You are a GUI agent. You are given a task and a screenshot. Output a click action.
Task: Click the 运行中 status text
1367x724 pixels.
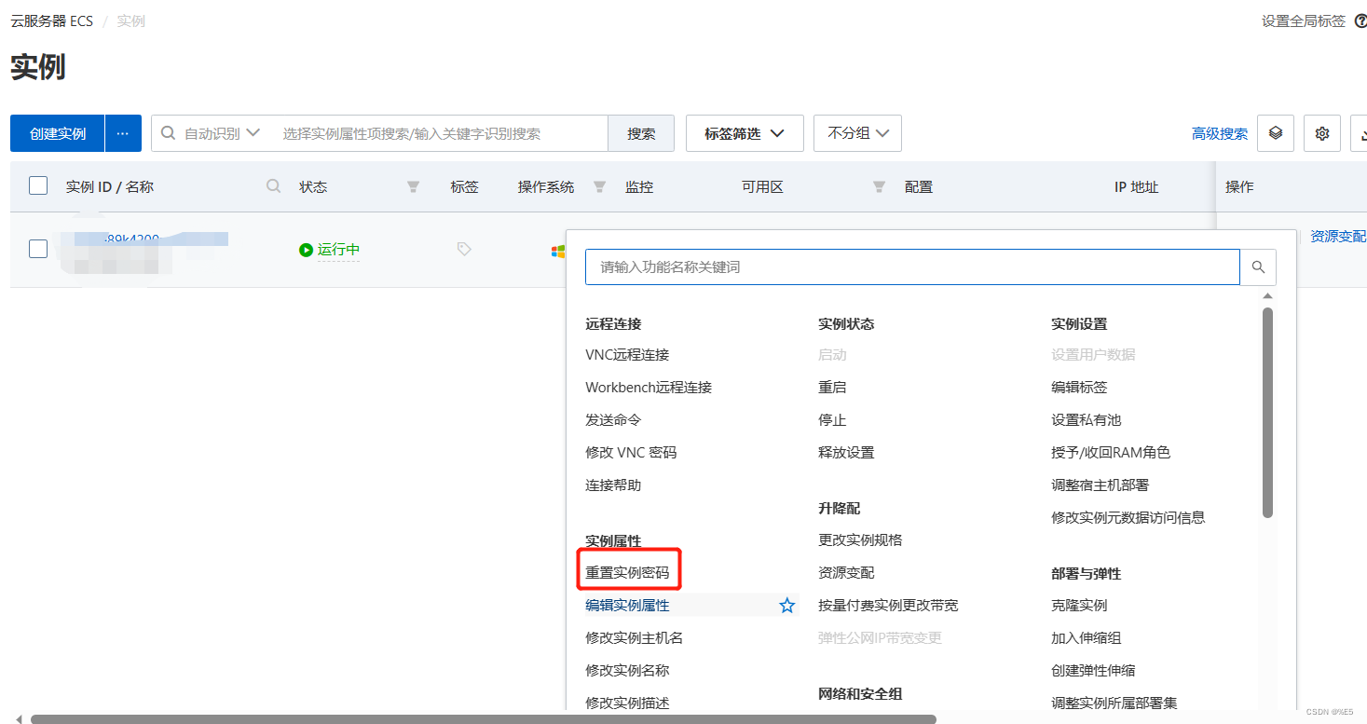tap(338, 250)
